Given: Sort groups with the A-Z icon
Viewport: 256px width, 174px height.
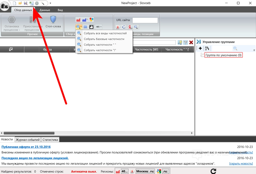Looking at the screenshot, I should tap(207, 48).
